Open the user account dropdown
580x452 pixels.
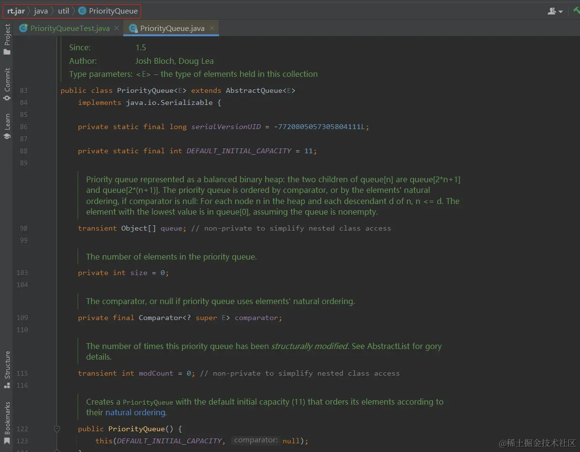click(x=555, y=11)
